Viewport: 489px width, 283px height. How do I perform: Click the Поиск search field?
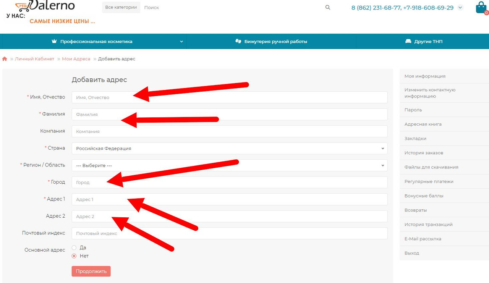(231, 7)
